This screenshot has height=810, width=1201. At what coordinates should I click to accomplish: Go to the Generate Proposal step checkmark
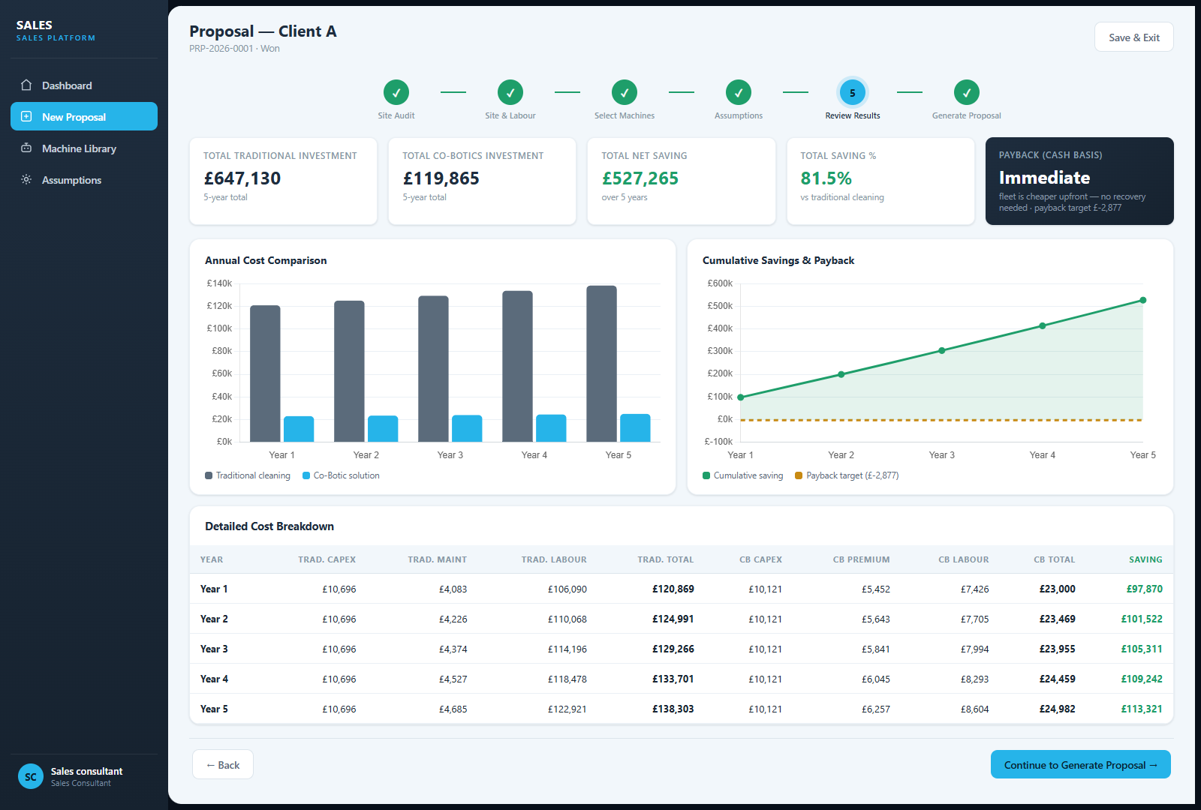(x=967, y=92)
